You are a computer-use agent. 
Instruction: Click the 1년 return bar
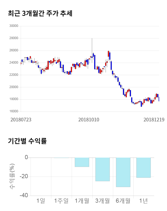(144, 167)
